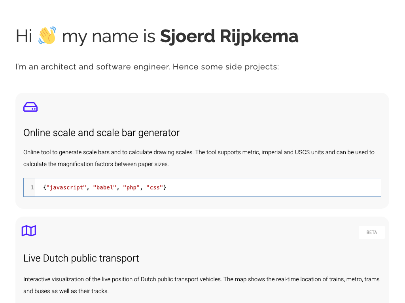Click the word "Hi" in the heading
Image resolution: width=405 pixels, height=303 pixels.
(x=24, y=36)
